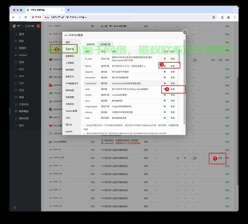Switch to the 安装列表 tab
Viewport: 248px width, 224px height.
coord(90,44)
